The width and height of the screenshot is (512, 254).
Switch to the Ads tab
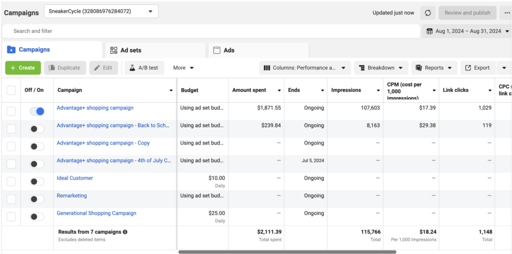point(226,50)
